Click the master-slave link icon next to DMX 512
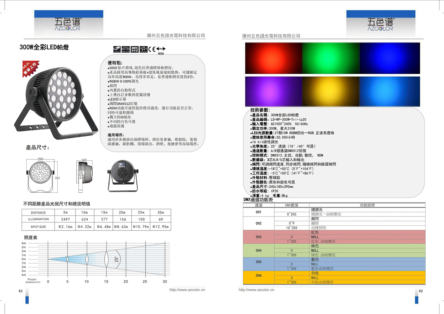This screenshot has width=444, height=314. pyautogui.click(x=126, y=49)
